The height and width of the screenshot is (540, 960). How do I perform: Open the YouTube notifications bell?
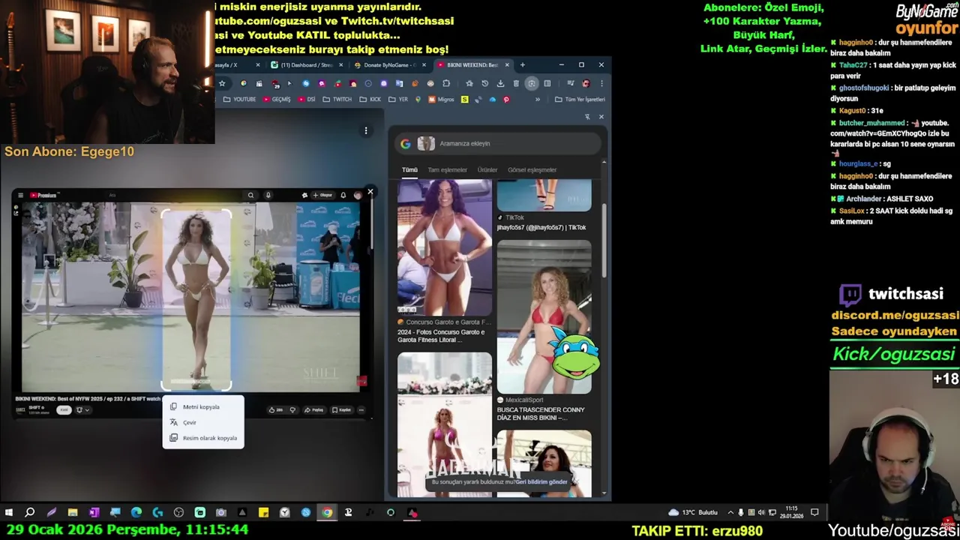tap(343, 195)
